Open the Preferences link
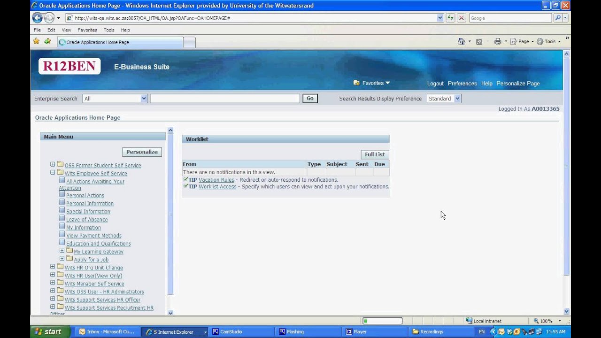 462,84
